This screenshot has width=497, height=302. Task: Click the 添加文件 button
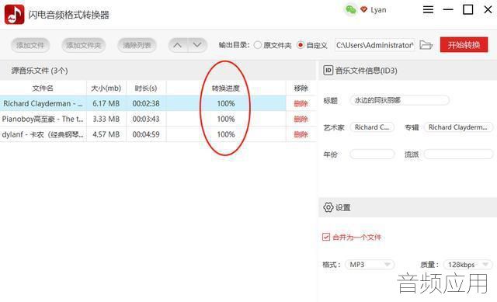click(x=30, y=45)
